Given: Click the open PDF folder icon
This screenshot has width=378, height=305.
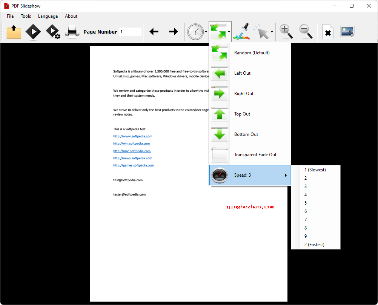Looking at the screenshot, I should pyautogui.click(x=14, y=32).
